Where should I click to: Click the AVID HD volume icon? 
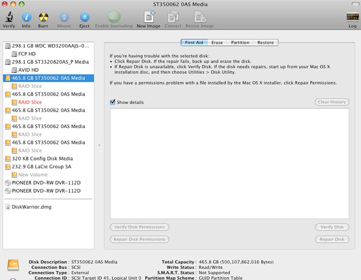14,70
